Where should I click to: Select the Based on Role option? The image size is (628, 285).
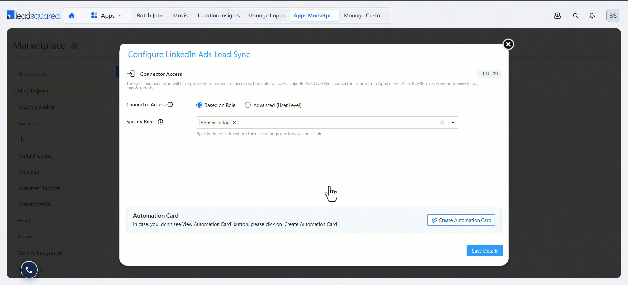[x=199, y=105]
